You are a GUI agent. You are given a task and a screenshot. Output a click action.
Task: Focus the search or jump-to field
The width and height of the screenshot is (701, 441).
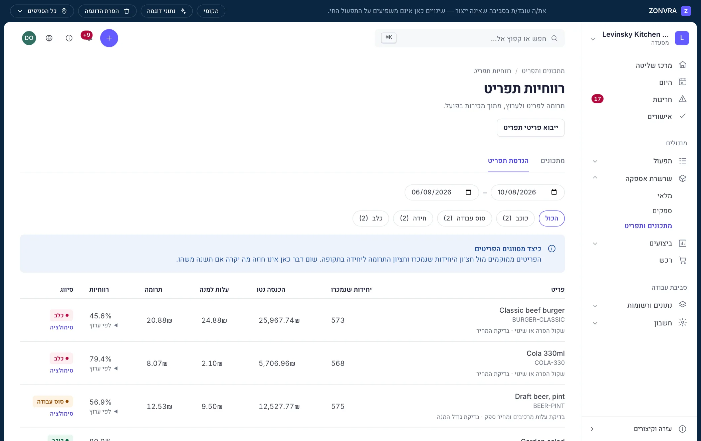click(469, 38)
